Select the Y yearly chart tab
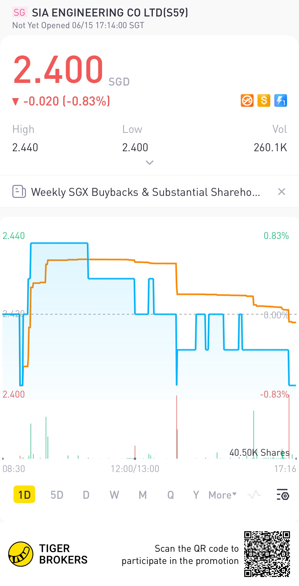The height and width of the screenshot is (586, 299). tap(196, 495)
